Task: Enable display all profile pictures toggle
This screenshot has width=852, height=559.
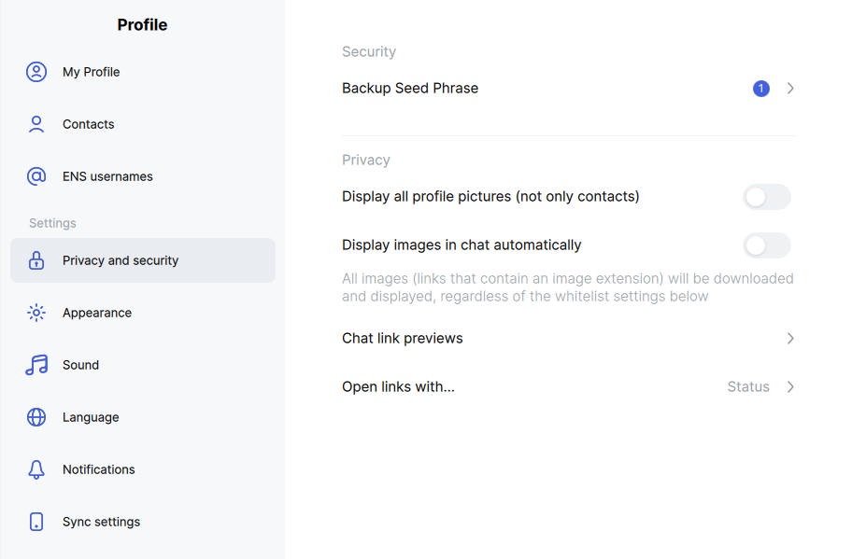Action: click(x=767, y=197)
